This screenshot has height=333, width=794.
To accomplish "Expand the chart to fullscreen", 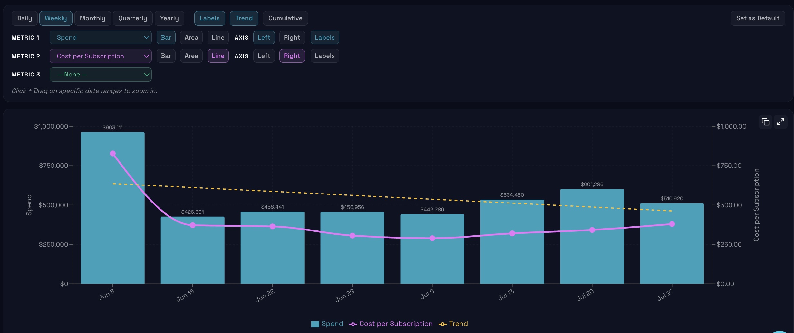I will click(780, 122).
